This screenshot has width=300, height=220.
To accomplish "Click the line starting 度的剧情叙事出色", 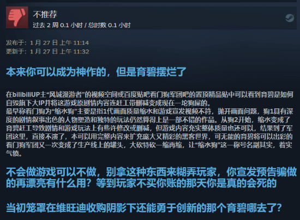I will click(x=148, y=120).
